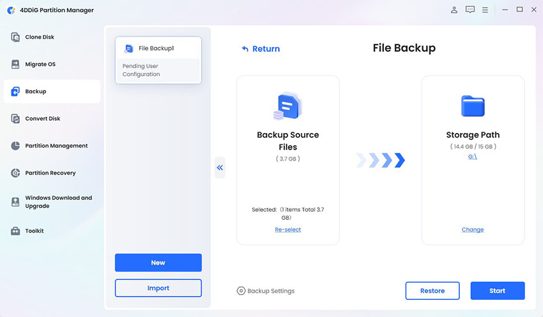Click the Windows Download and Upgrade icon
The width and height of the screenshot is (543, 317).
15,202
